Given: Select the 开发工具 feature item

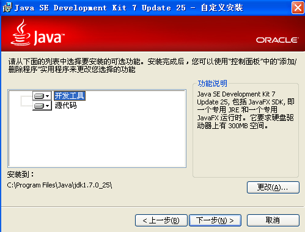Looking at the screenshot, I should (70, 96).
